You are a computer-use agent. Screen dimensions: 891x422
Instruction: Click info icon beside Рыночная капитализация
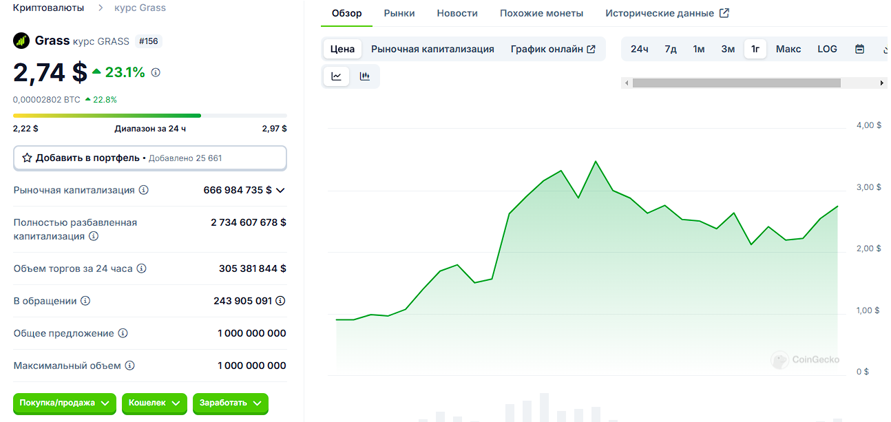pos(144,190)
